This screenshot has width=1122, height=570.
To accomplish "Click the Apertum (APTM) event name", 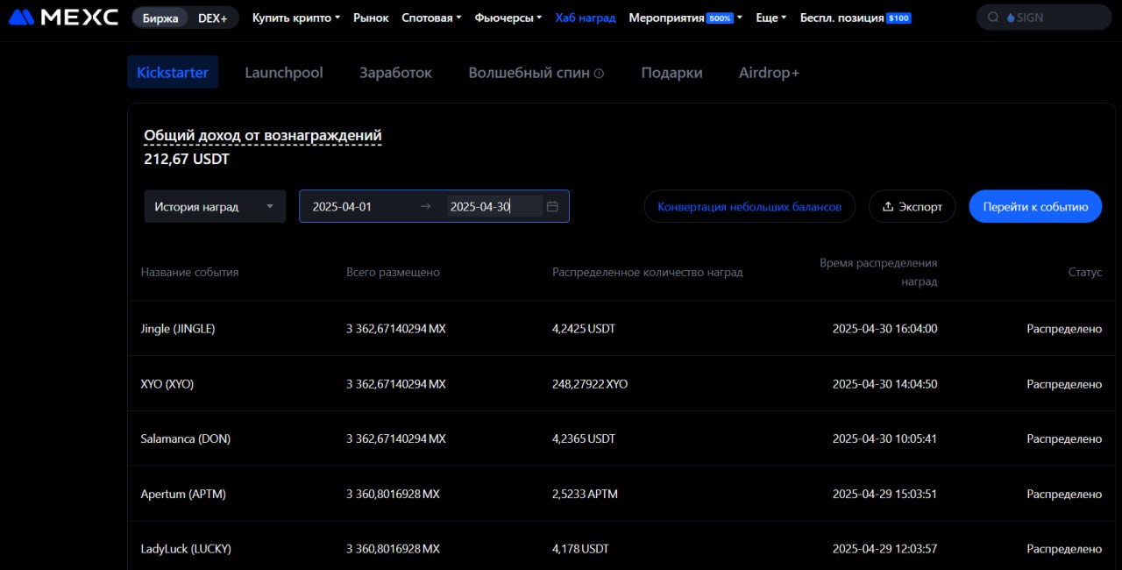I will [x=183, y=494].
